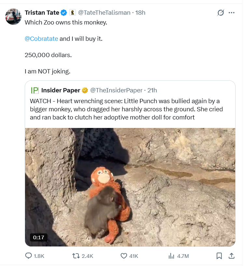The width and height of the screenshot is (245, 266).
Task: Click the gold verified badge on Insider Paper
Action: 85,90
